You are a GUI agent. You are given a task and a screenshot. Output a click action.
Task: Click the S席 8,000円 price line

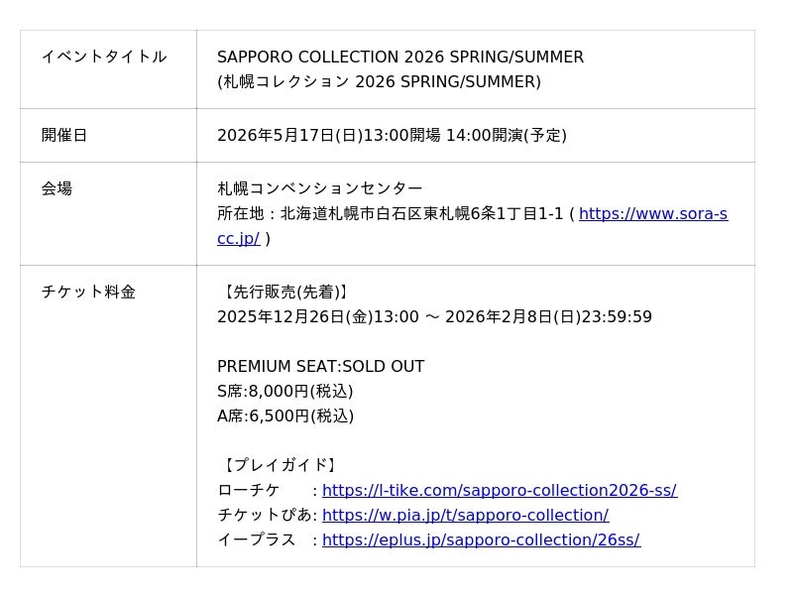285,392
